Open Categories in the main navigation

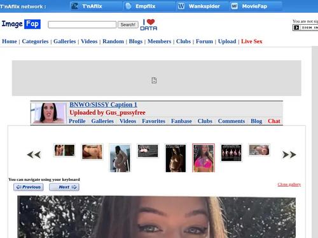35,41
